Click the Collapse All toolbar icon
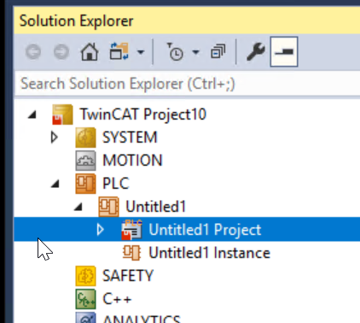The image size is (360, 323). coord(218,51)
